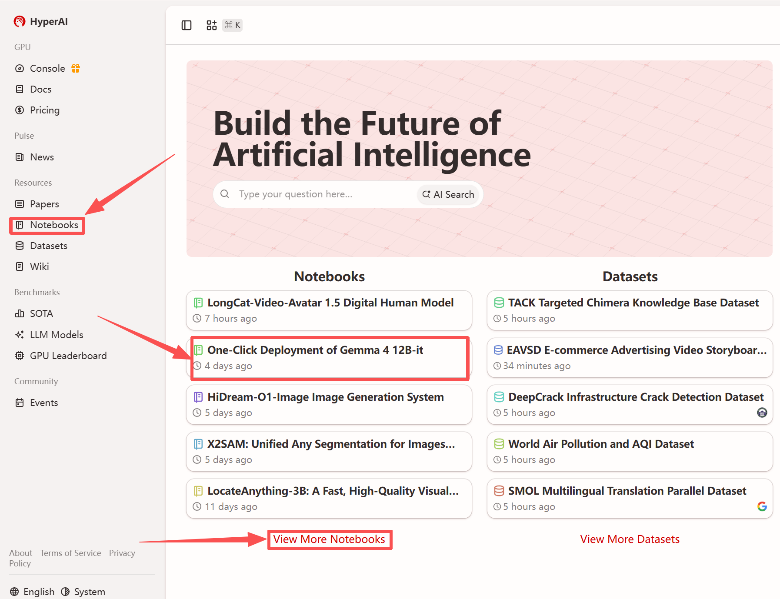Open LLM Models benchmarks
The width and height of the screenshot is (780, 599).
tap(57, 335)
